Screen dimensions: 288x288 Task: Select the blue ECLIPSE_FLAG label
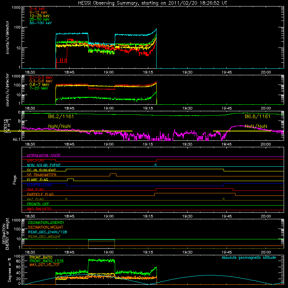pos(39,185)
